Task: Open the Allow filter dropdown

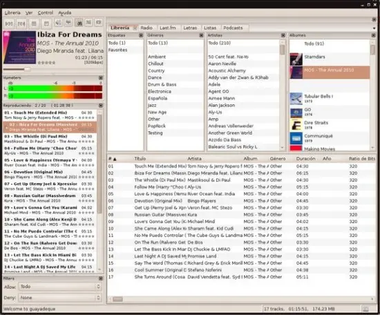Action: [60, 287]
